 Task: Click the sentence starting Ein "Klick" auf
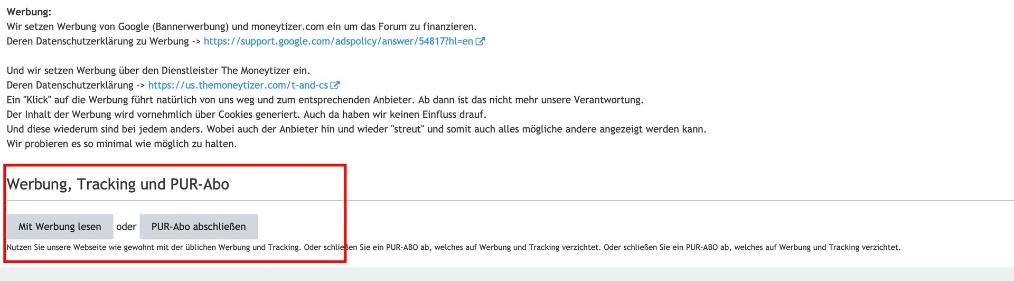[x=325, y=100]
